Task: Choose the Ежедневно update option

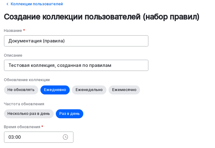Action: click(x=55, y=90)
